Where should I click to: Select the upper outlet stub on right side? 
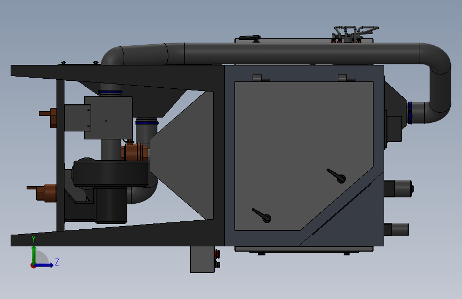click(x=399, y=188)
